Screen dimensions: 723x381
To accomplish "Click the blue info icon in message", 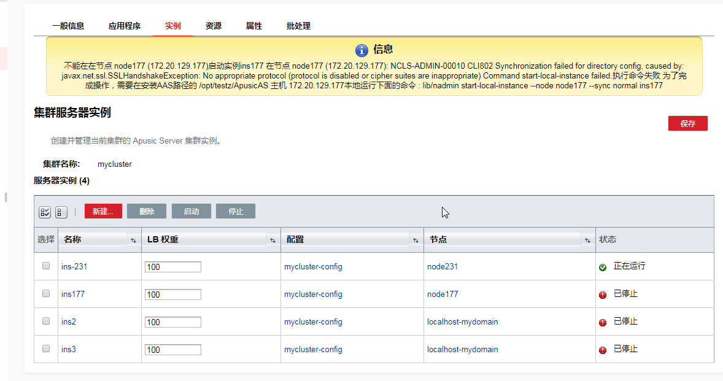I will pos(361,50).
